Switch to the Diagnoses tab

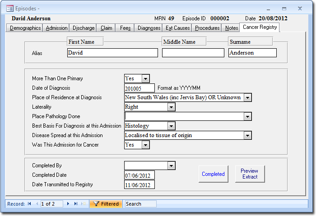click(149, 28)
